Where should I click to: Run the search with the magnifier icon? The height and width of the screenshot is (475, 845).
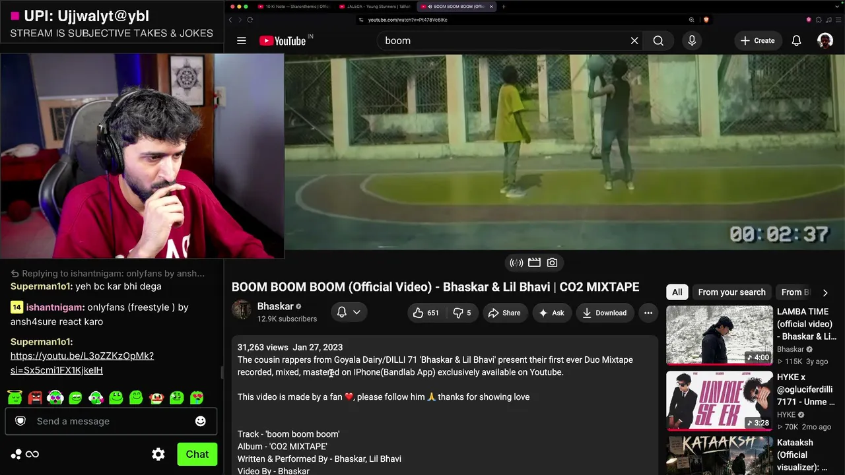click(658, 41)
